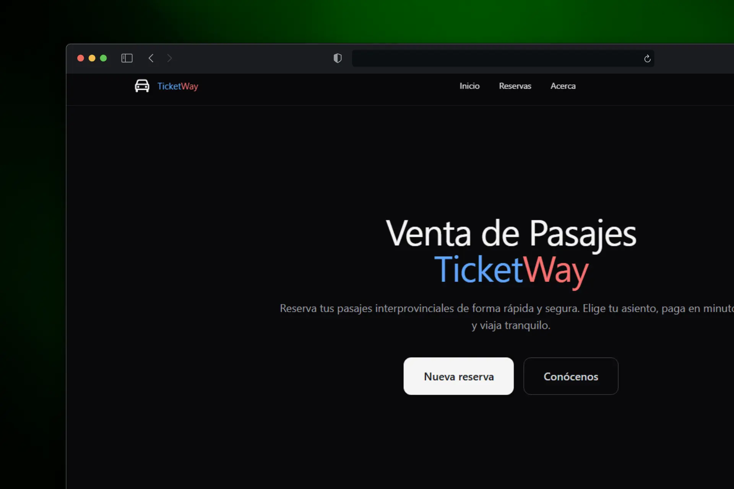Image resolution: width=734 pixels, height=489 pixels.
Task: Select the bus icon next to TicketWay
Action: coord(142,86)
